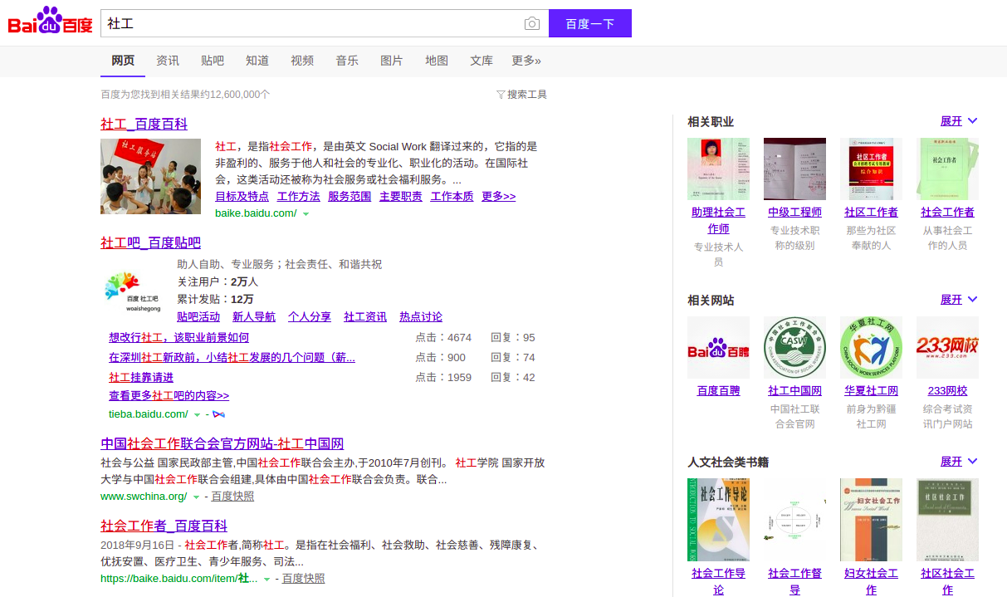Click the 百度百聘 logo icon
This screenshot has width=1007, height=597.
pos(718,347)
